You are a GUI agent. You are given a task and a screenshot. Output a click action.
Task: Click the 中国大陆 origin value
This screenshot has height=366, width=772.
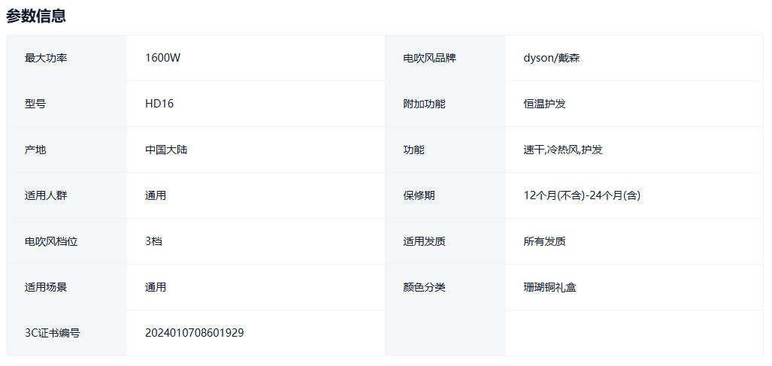point(166,150)
